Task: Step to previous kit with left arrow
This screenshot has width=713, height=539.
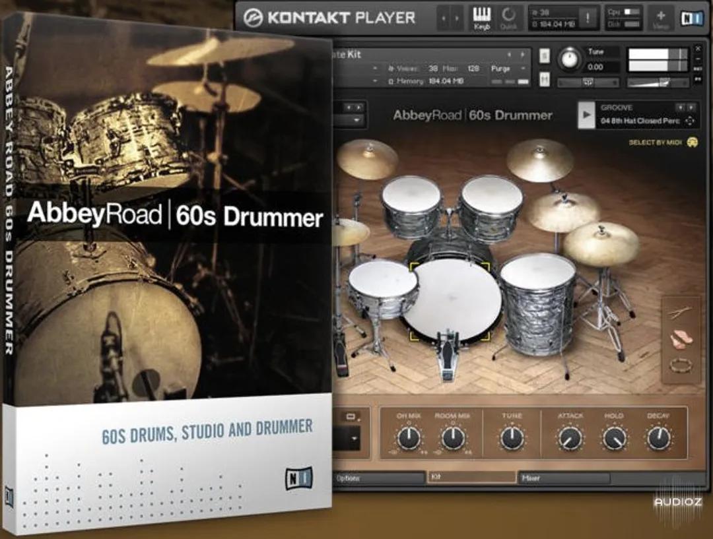Action: click(x=349, y=108)
